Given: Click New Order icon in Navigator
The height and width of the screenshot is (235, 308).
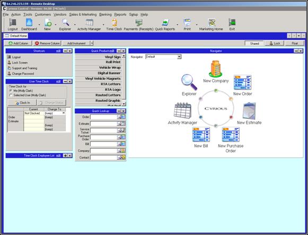Looking at the screenshot, I should pos(242,83).
